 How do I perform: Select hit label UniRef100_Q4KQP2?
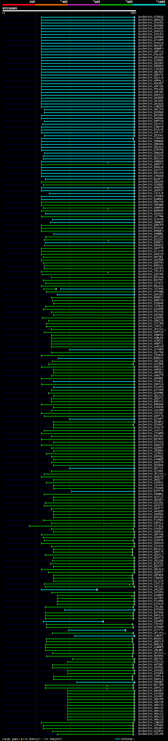151,691
